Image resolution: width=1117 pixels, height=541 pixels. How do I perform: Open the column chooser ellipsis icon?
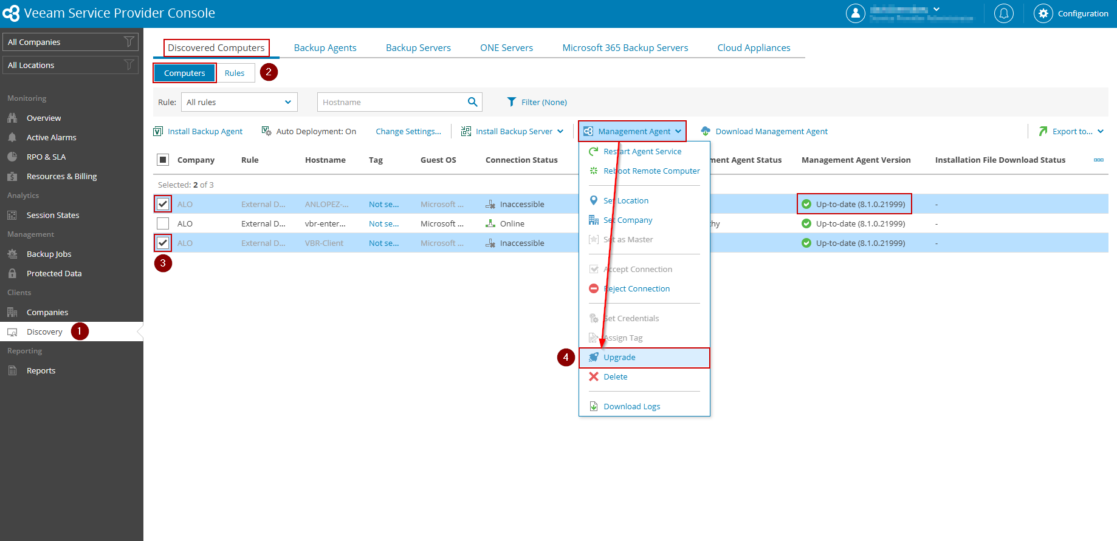pos(1098,160)
